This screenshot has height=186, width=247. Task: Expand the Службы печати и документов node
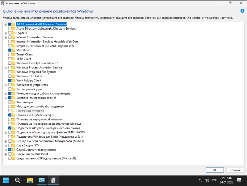click(6, 150)
